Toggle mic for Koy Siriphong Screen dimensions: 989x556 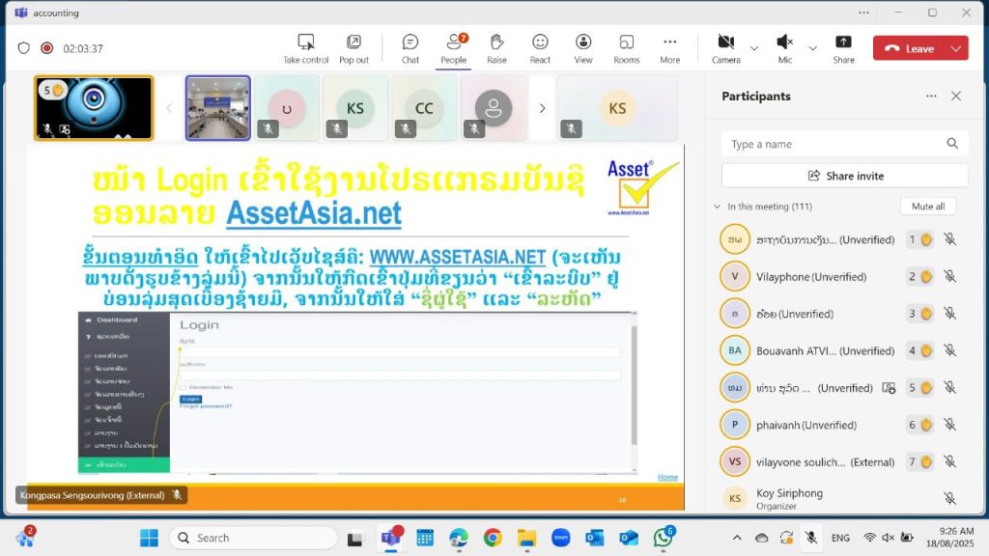tap(950, 499)
